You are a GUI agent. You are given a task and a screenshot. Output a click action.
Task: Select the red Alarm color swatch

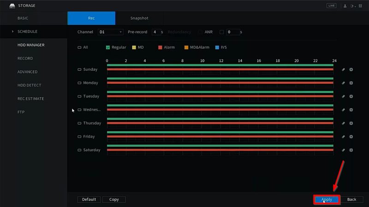(160, 47)
